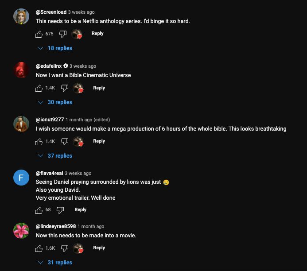The image size is (307, 271).
Task: Click the @Screenload profile avatar
Action: pos(21,17)
